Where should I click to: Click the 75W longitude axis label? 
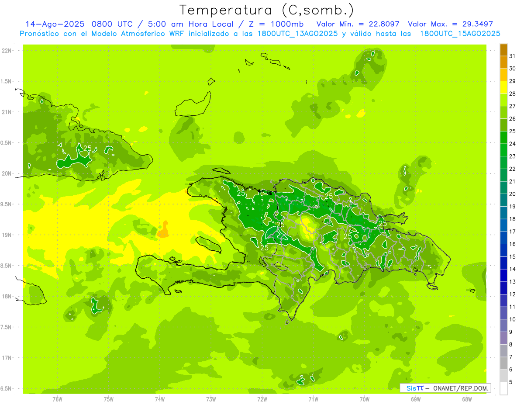click(x=109, y=399)
